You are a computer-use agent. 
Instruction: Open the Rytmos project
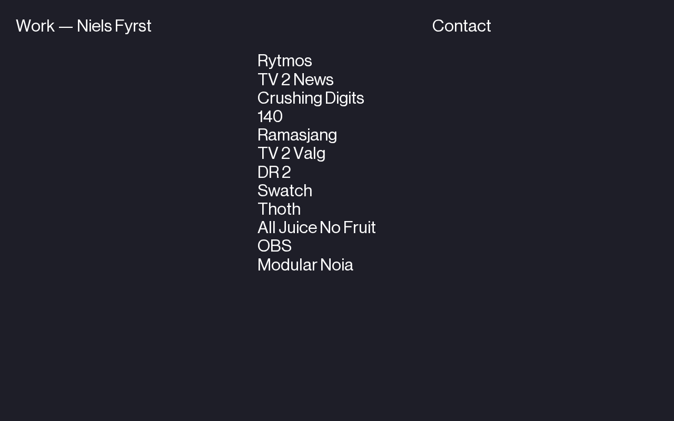click(x=284, y=61)
